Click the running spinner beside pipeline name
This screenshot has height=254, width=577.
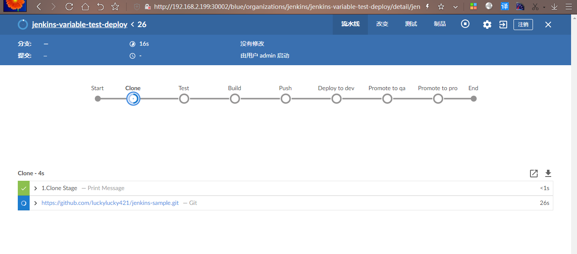point(23,25)
